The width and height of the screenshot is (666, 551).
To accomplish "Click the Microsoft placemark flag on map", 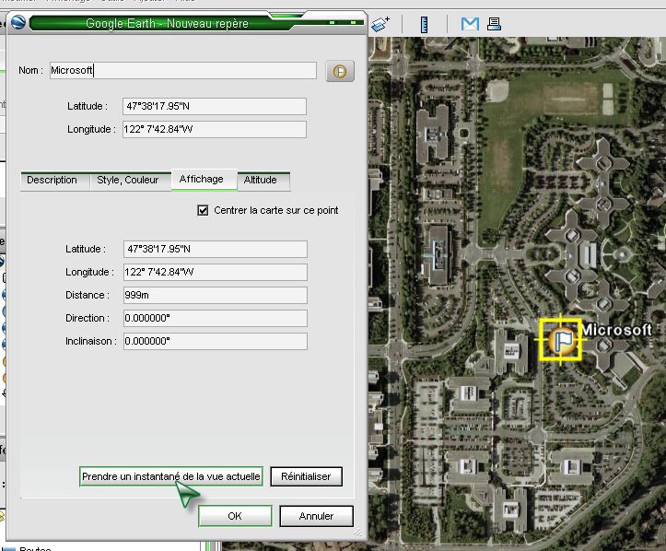I will [x=561, y=340].
